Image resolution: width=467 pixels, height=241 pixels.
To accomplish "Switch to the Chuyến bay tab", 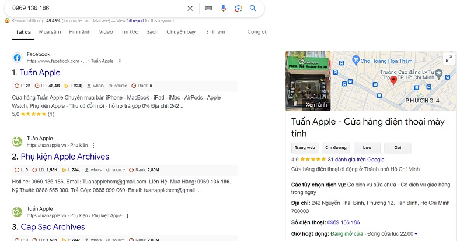I will (181, 32).
